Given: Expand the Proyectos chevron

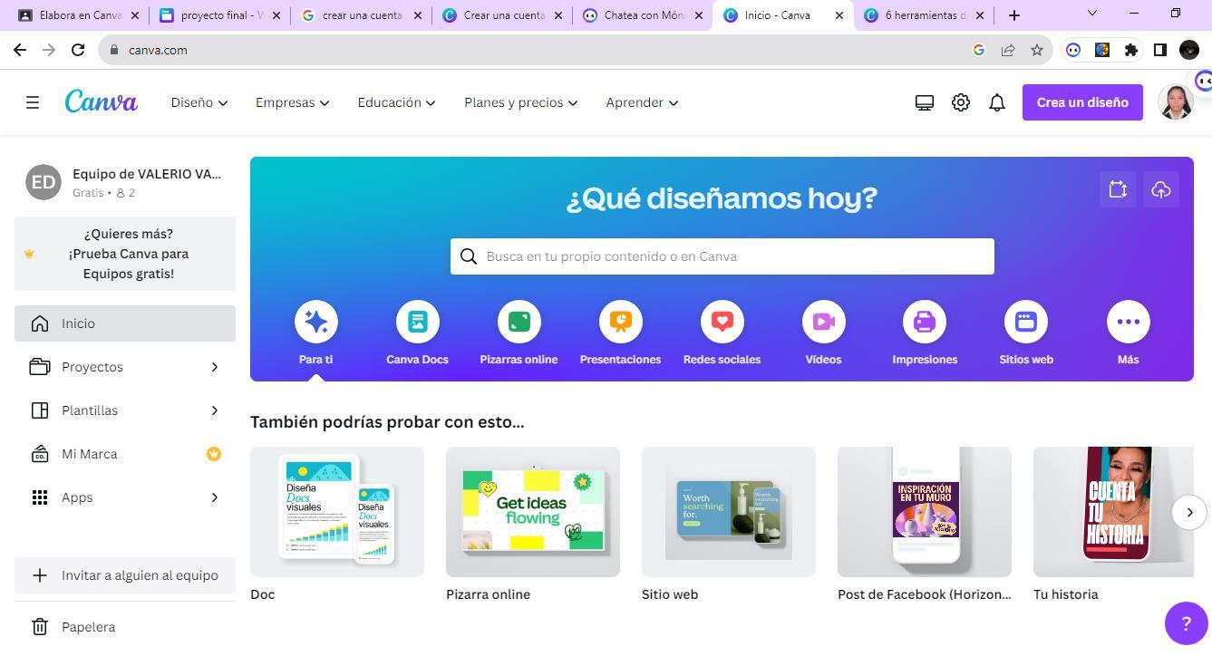Looking at the screenshot, I should 215,367.
